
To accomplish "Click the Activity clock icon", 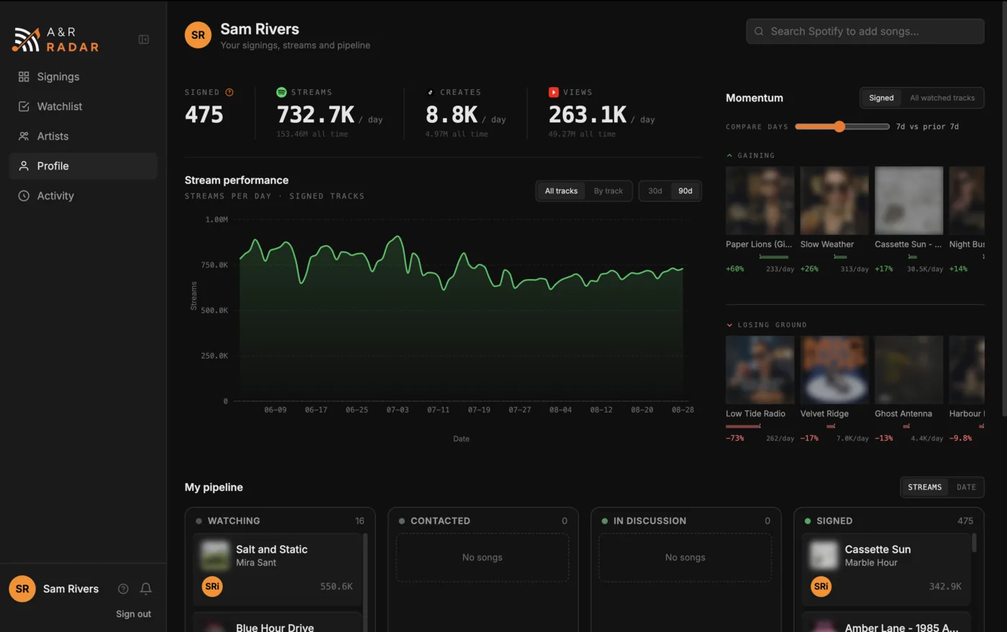I will coord(24,196).
